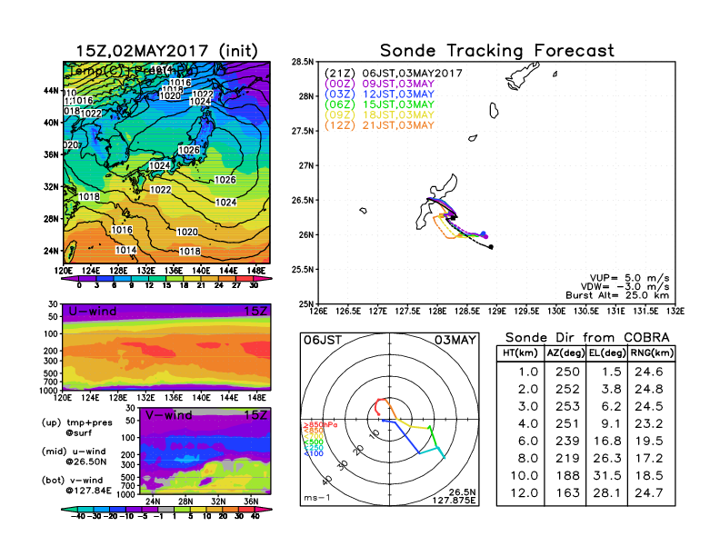720x556 pixels.
Task: Click the Burst Alt= 25.0 km text
Action: [x=627, y=296]
